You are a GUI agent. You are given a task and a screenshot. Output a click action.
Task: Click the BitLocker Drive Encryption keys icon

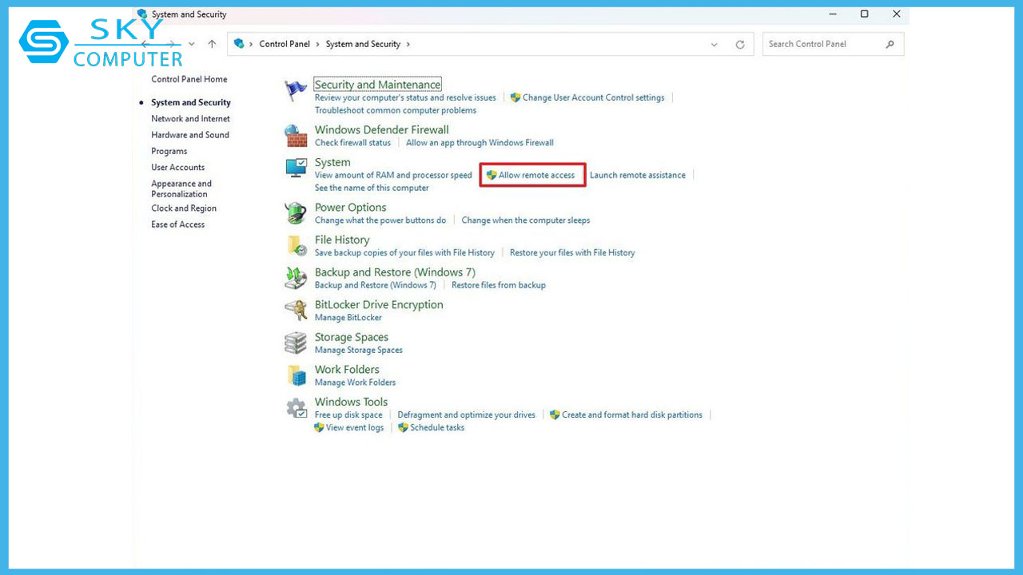click(296, 311)
